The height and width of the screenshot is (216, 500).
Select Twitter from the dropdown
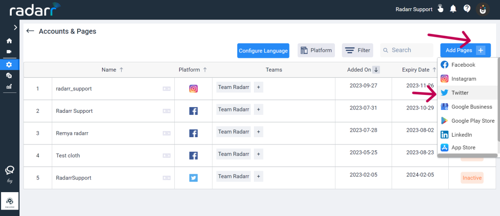pyautogui.click(x=467, y=93)
